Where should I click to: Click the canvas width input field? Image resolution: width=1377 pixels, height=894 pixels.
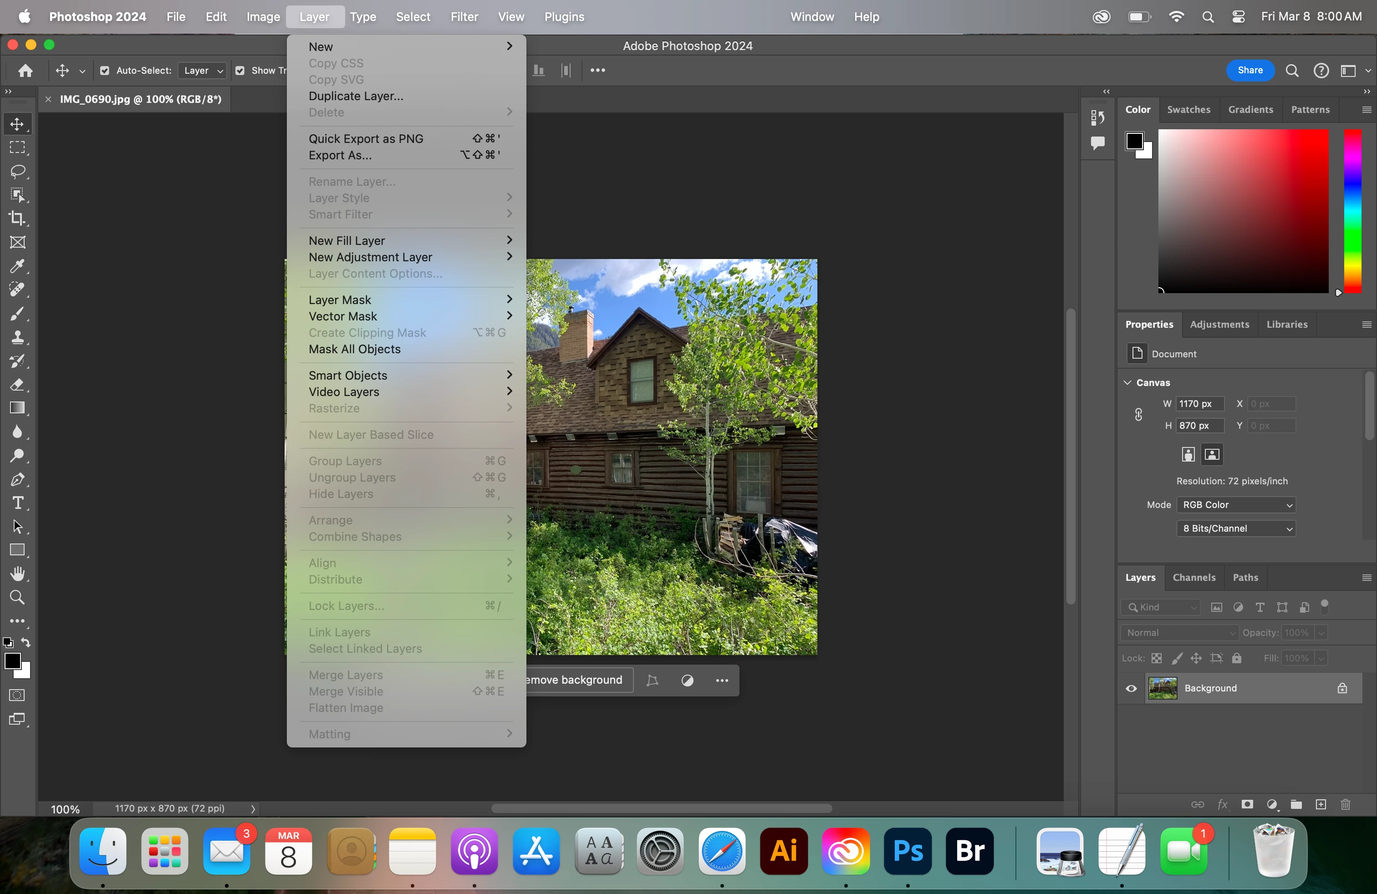pyautogui.click(x=1199, y=404)
